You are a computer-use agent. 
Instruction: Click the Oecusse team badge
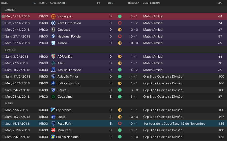point(53,30)
